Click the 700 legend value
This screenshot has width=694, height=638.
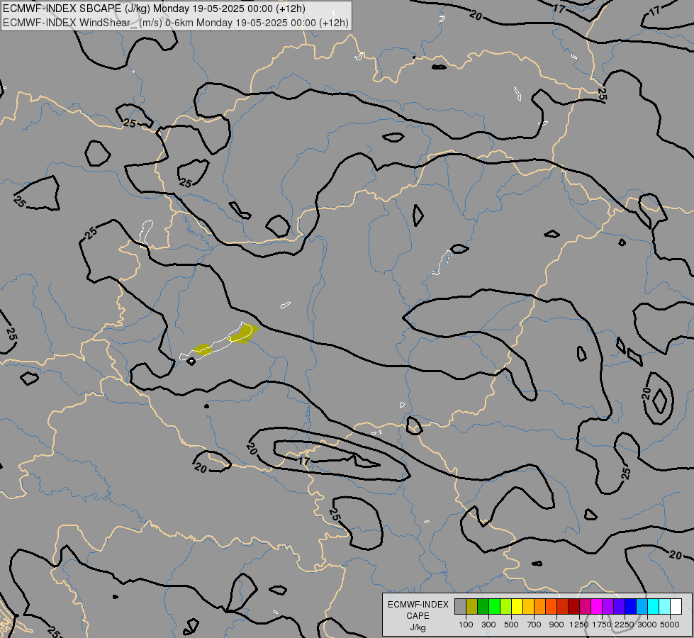[x=535, y=625]
